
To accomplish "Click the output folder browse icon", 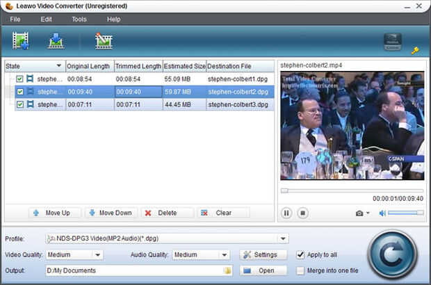I will point(227,270).
